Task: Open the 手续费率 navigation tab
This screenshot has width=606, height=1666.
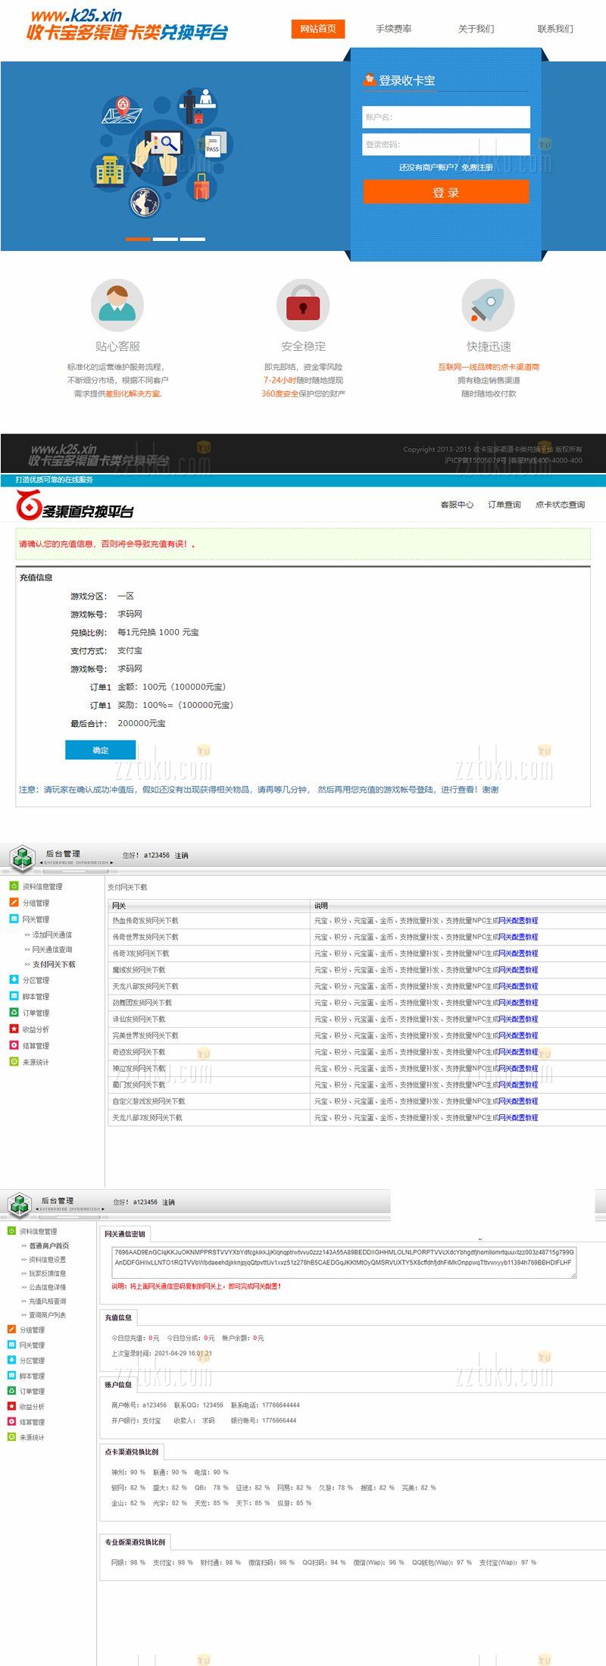Action: point(394,29)
